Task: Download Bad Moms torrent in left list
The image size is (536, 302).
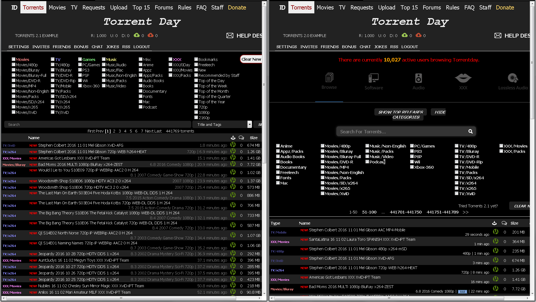Action: click(233, 164)
